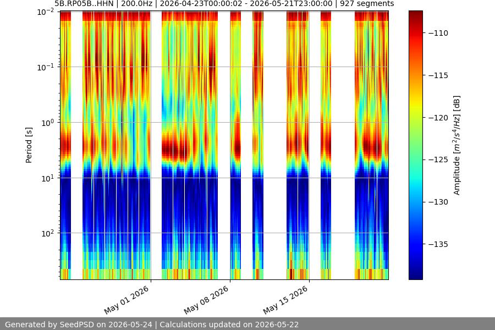The image size is (495, 330).
Task: Click the 'May 01 2026' date tick label
Action: point(127,300)
